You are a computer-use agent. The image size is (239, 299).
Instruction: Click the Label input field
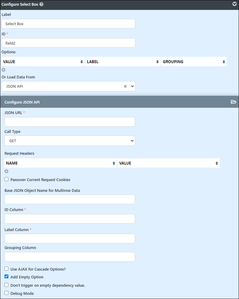(x=68, y=24)
